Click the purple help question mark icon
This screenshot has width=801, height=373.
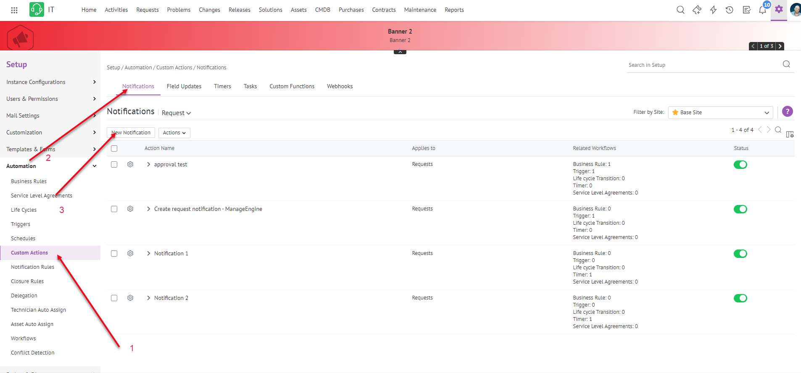[787, 112]
